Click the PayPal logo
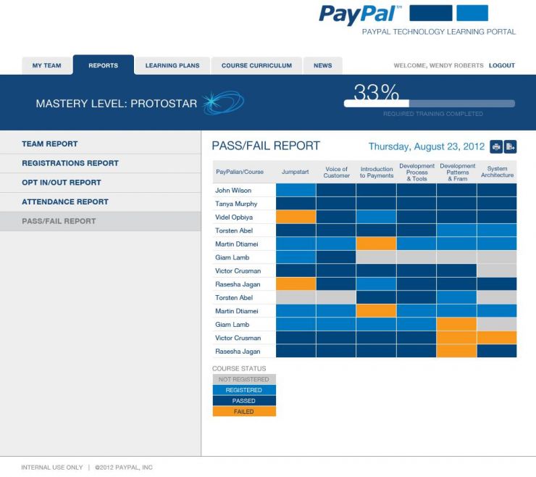 (x=360, y=14)
